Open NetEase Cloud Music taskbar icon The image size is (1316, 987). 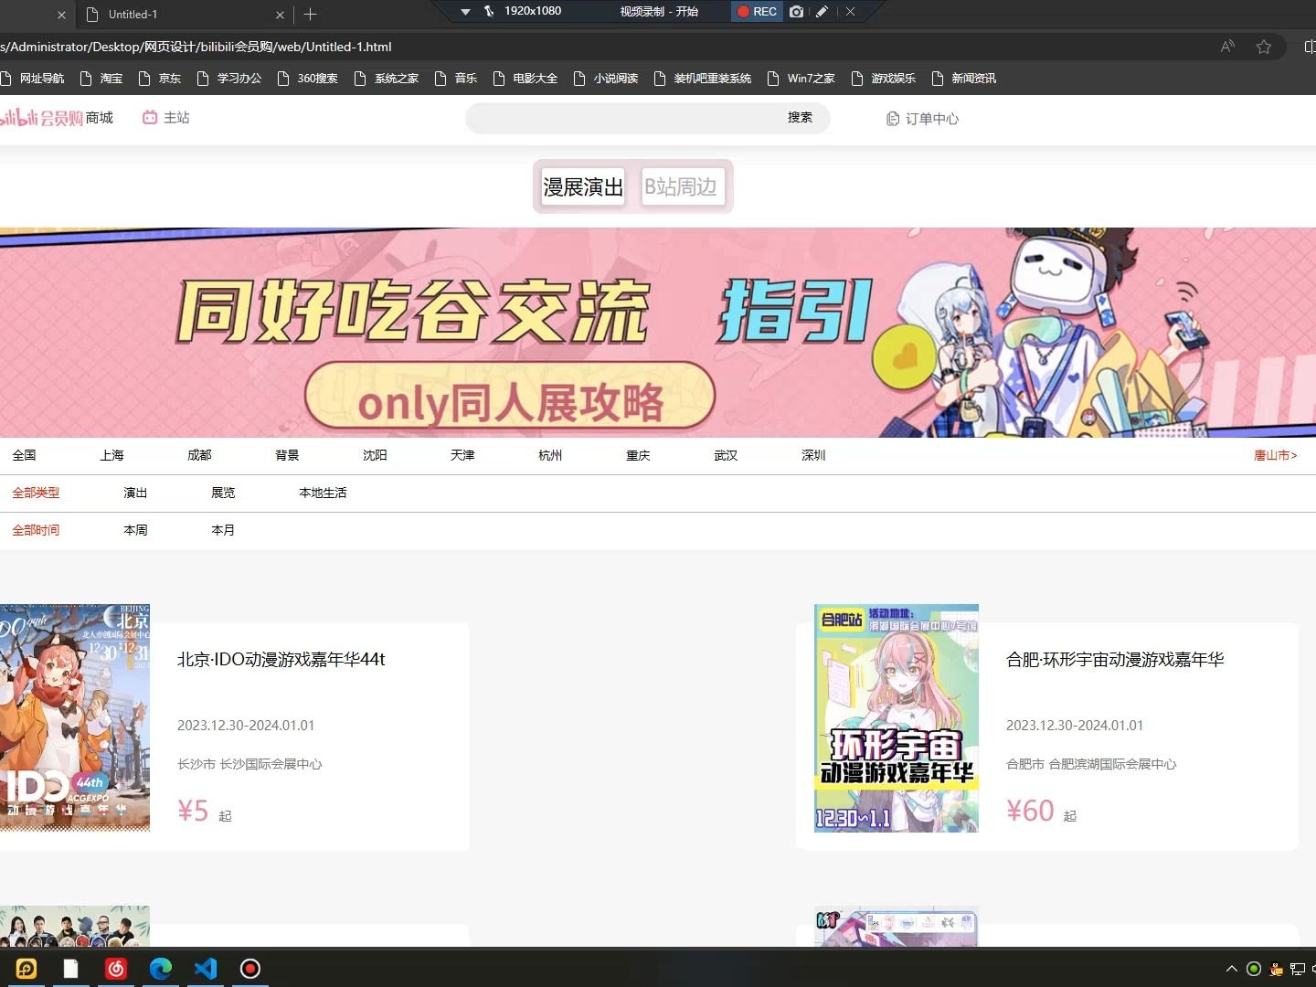pos(116,969)
